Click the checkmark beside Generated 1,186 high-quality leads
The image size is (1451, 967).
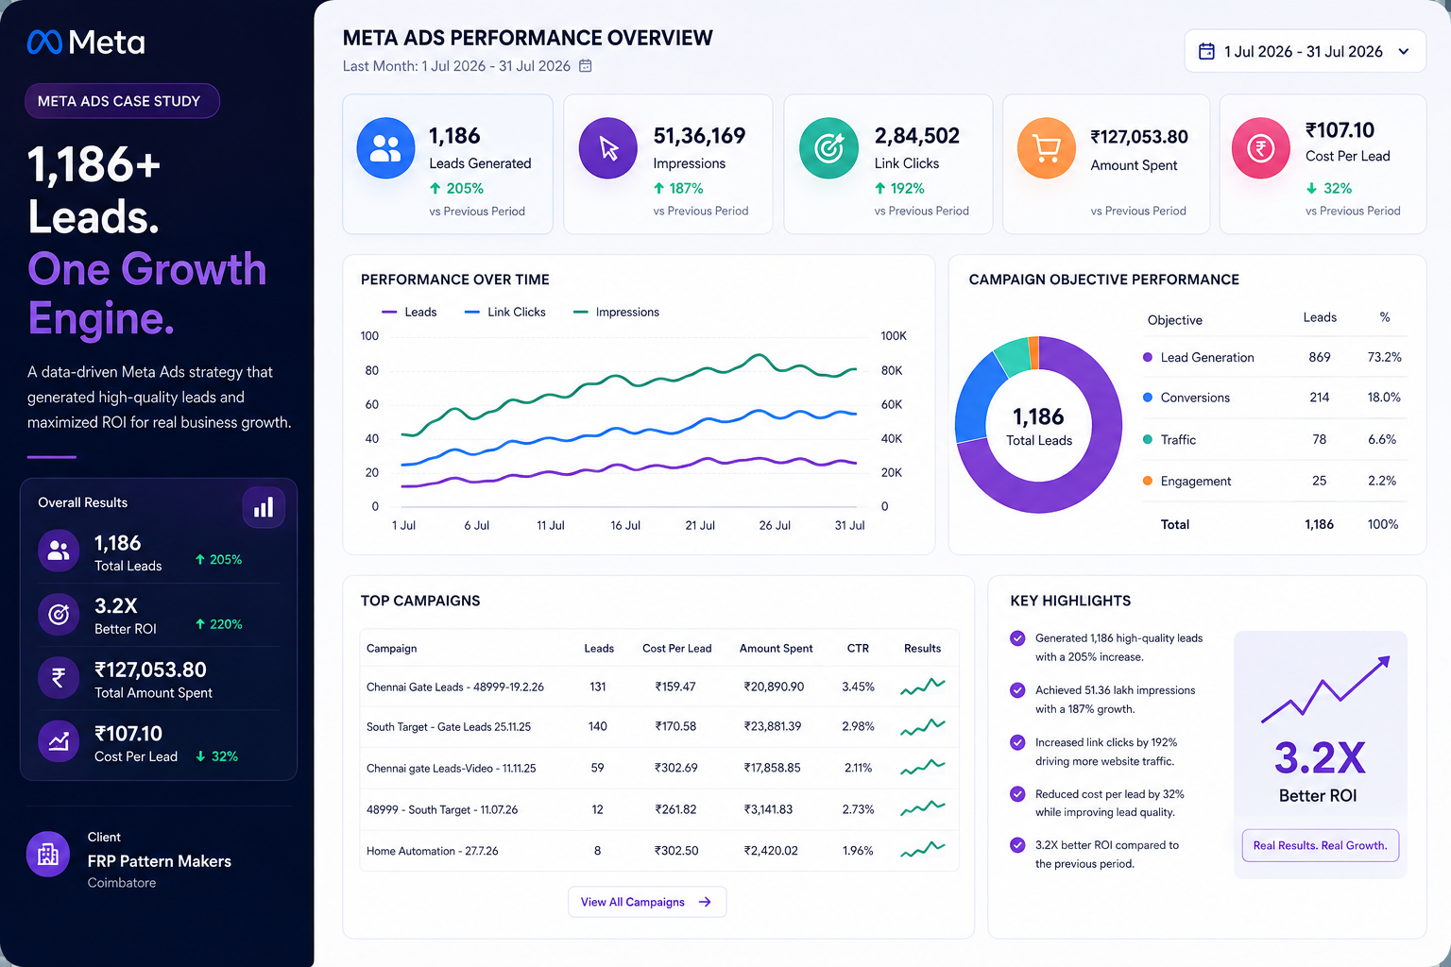[1017, 638]
